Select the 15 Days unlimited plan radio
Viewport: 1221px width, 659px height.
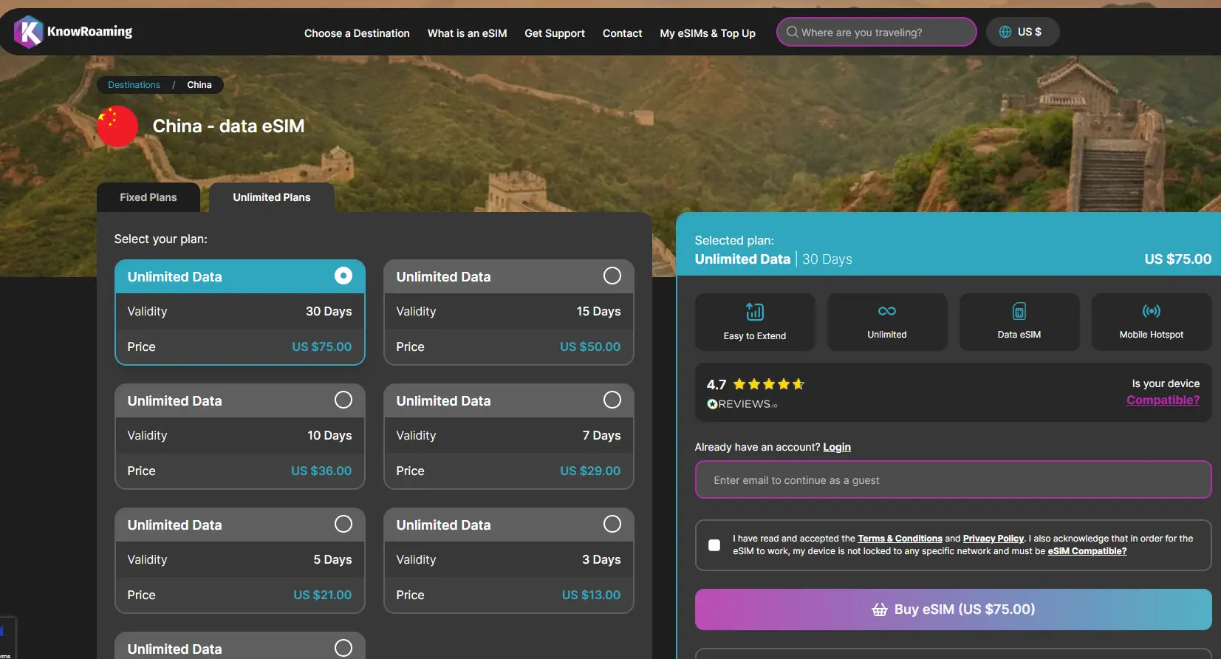[612, 276]
